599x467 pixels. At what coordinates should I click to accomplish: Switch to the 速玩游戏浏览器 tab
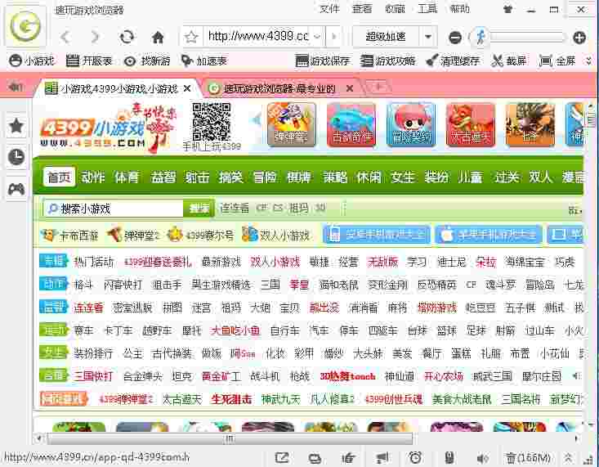[x=279, y=88]
